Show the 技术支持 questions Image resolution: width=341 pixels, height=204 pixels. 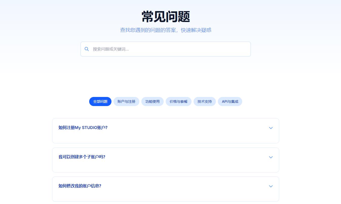tap(204, 101)
